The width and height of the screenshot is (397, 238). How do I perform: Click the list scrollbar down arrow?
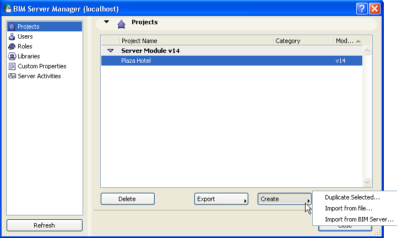(x=367, y=182)
